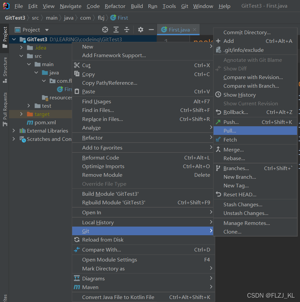
Task: Click the Copy icon in context menu
Action: (77, 74)
